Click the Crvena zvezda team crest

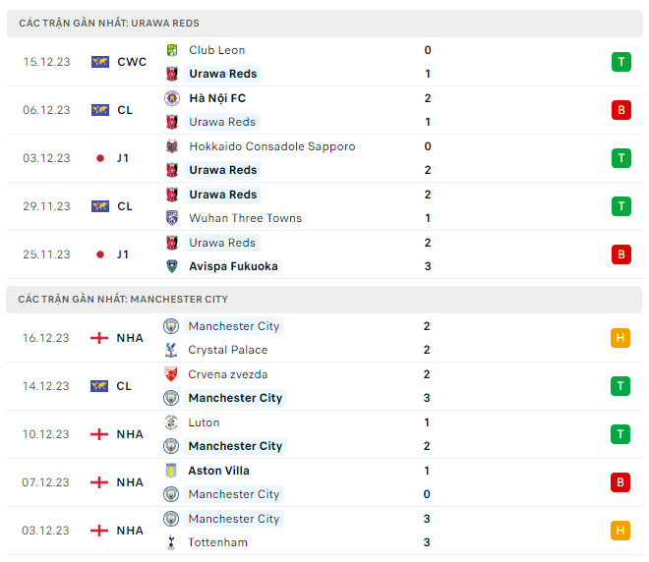tap(171, 374)
